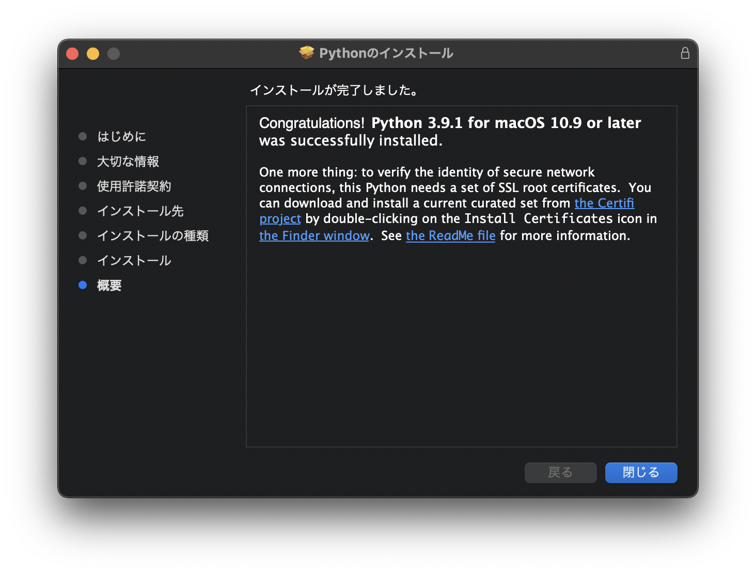Open the Finder window link

click(314, 236)
